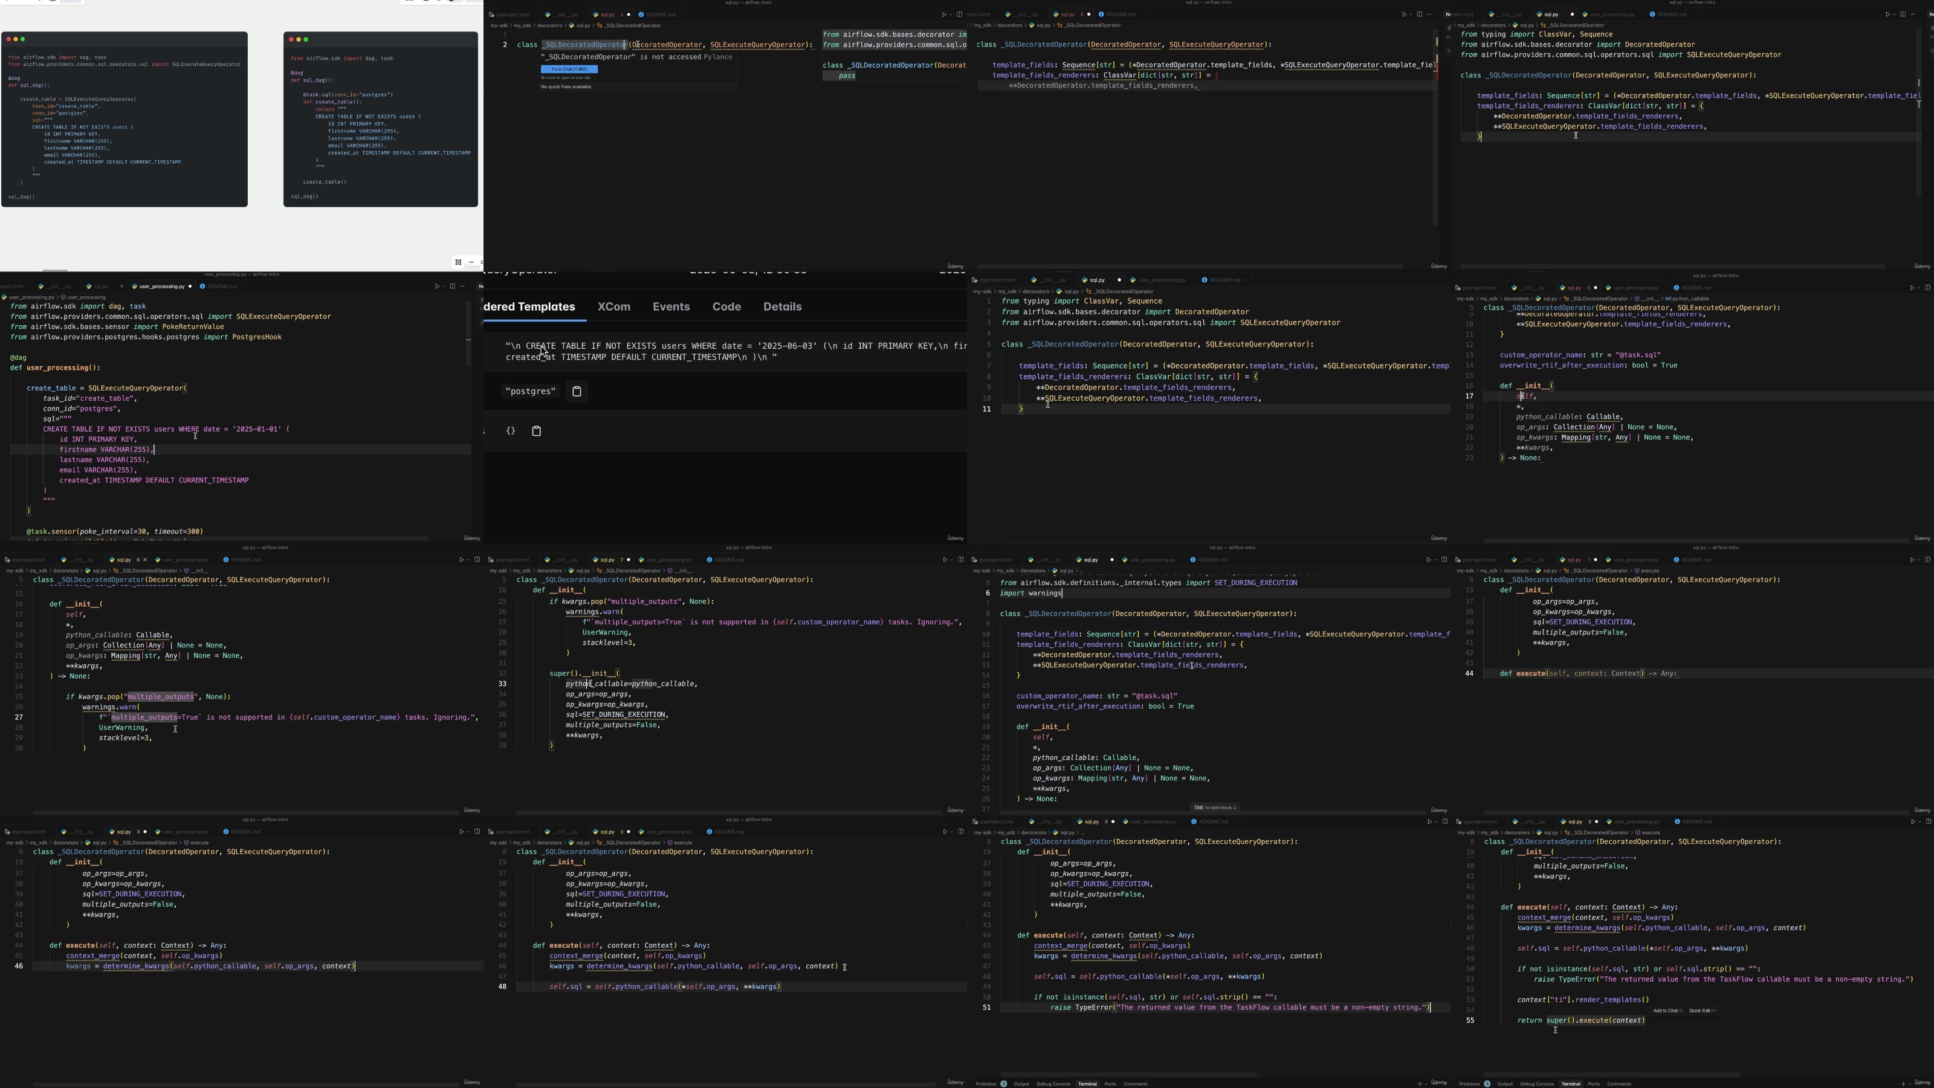
Task: Click Add to Chat in line 55 editor
Action: [1667, 1011]
